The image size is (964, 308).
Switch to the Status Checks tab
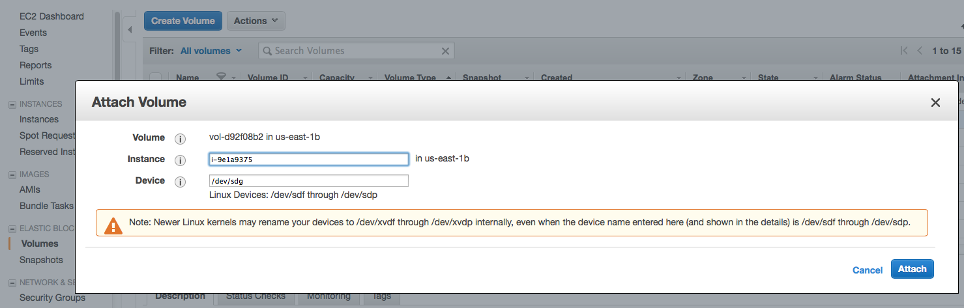(x=256, y=296)
